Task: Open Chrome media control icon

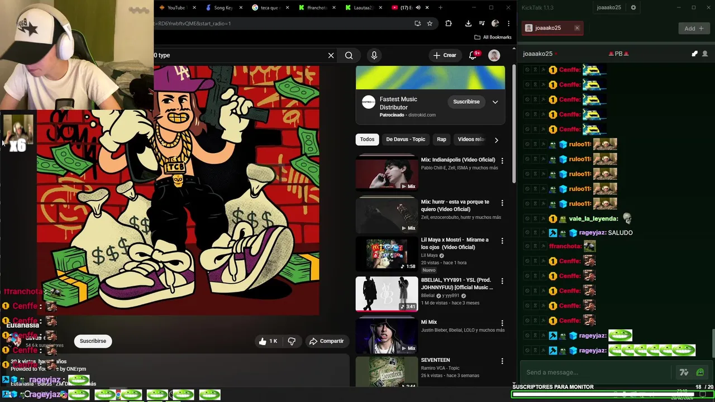Action: pyautogui.click(x=482, y=23)
